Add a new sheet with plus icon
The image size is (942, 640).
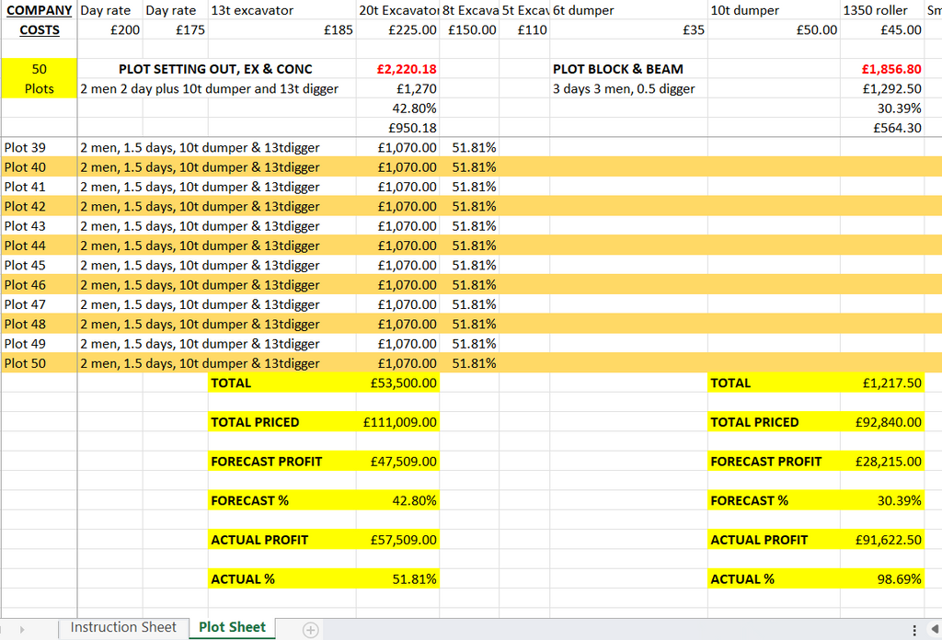tap(310, 629)
